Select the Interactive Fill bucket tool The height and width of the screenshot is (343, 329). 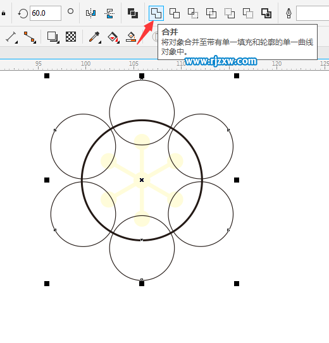[x=113, y=37]
